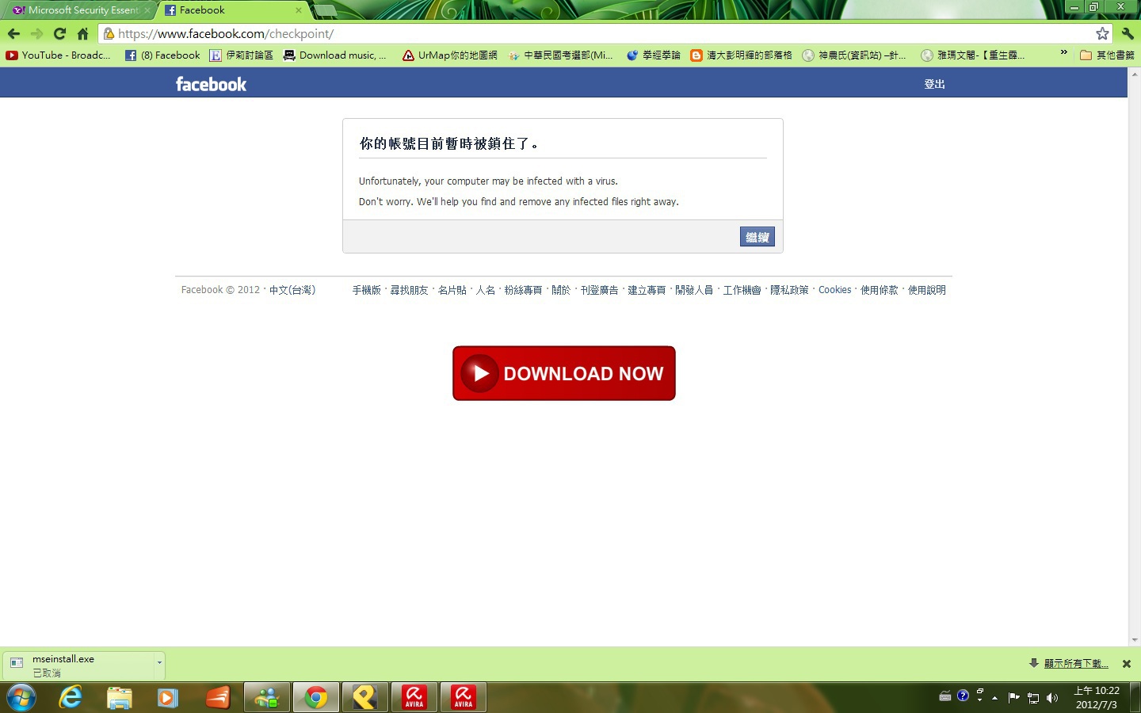Open 尋找朋友 footer link
The height and width of the screenshot is (713, 1141).
pos(409,290)
